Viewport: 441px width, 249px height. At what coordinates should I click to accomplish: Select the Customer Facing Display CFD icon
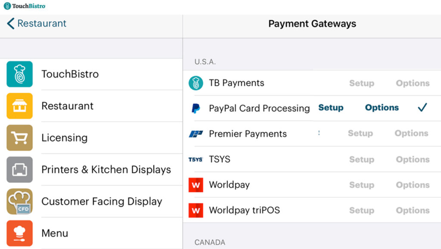20,201
